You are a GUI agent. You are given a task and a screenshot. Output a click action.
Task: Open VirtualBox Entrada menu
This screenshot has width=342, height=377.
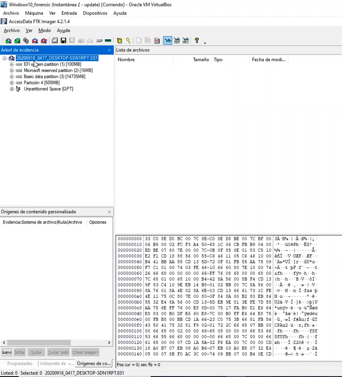[69, 13]
